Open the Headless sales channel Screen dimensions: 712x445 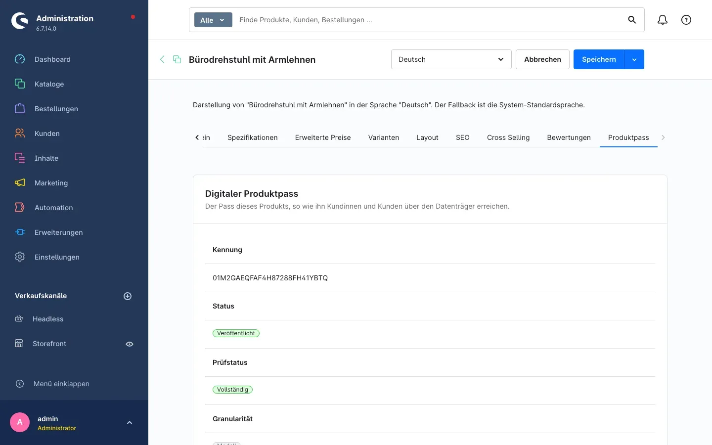[48, 319]
